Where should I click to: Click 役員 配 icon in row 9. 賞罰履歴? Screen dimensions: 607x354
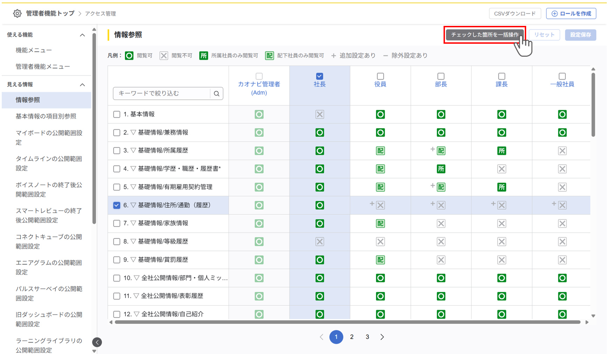tap(380, 260)
